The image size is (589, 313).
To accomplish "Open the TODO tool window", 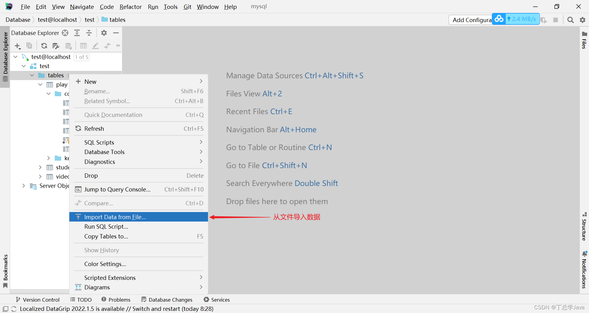I will tap(81, 300).
